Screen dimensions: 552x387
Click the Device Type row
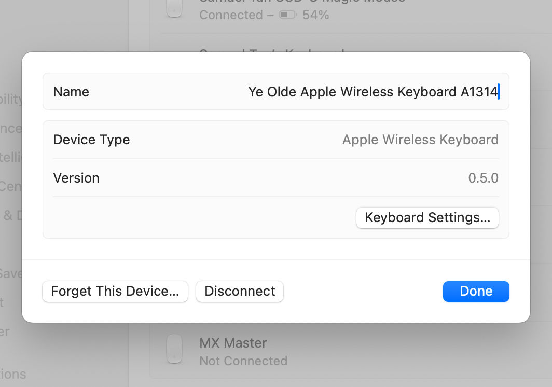[276, 140]
